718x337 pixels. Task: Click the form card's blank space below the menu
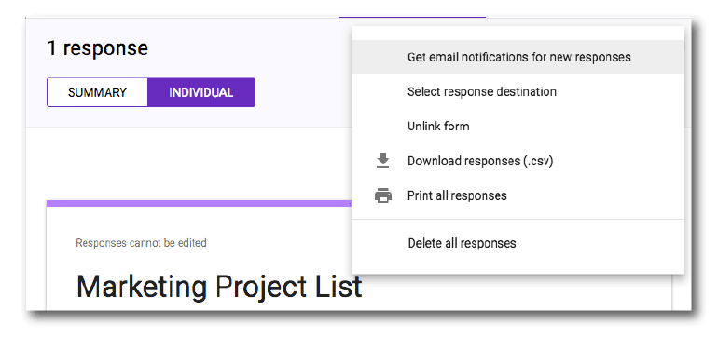pyautogui.click(x=518, y=292)
